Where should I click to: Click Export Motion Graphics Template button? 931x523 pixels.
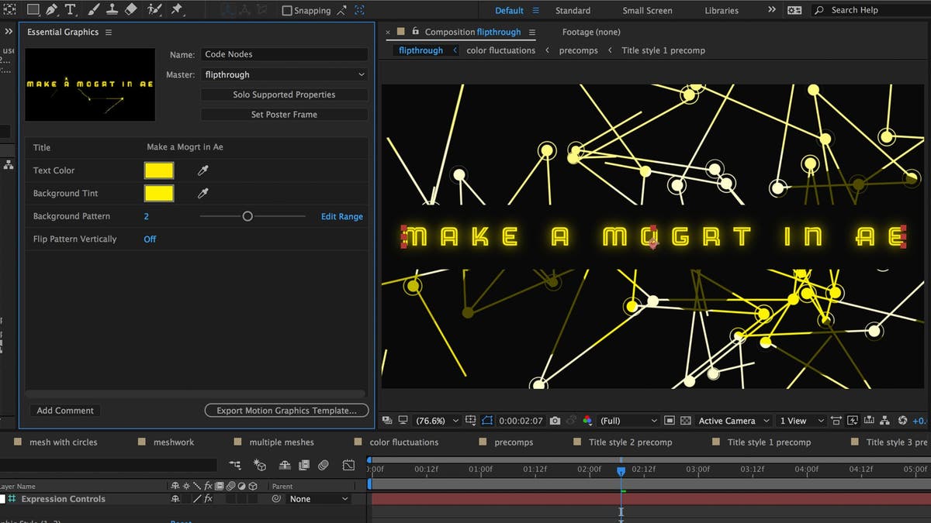pos(286,411)
